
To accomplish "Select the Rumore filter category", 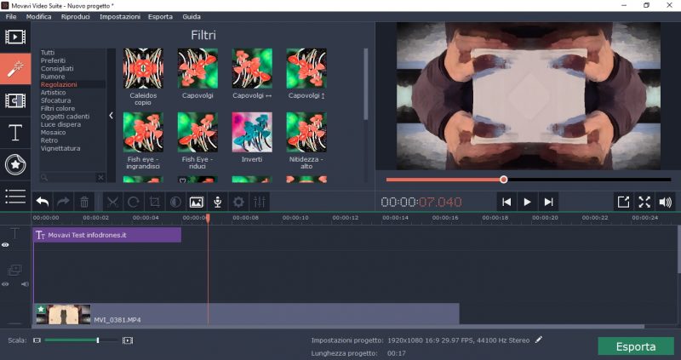I will 53,77.
